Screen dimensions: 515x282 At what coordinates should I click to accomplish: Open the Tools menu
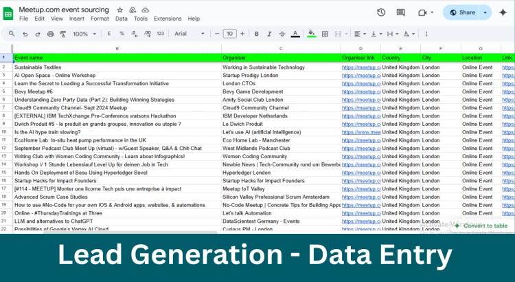141,19
